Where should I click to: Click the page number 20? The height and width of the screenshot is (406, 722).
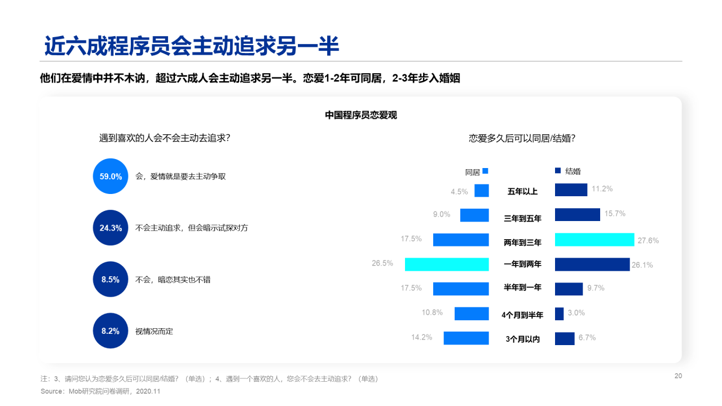pos(678,376)
